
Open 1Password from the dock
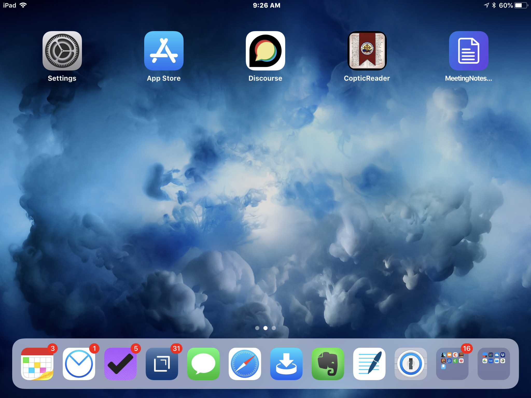tap(411, 364)
